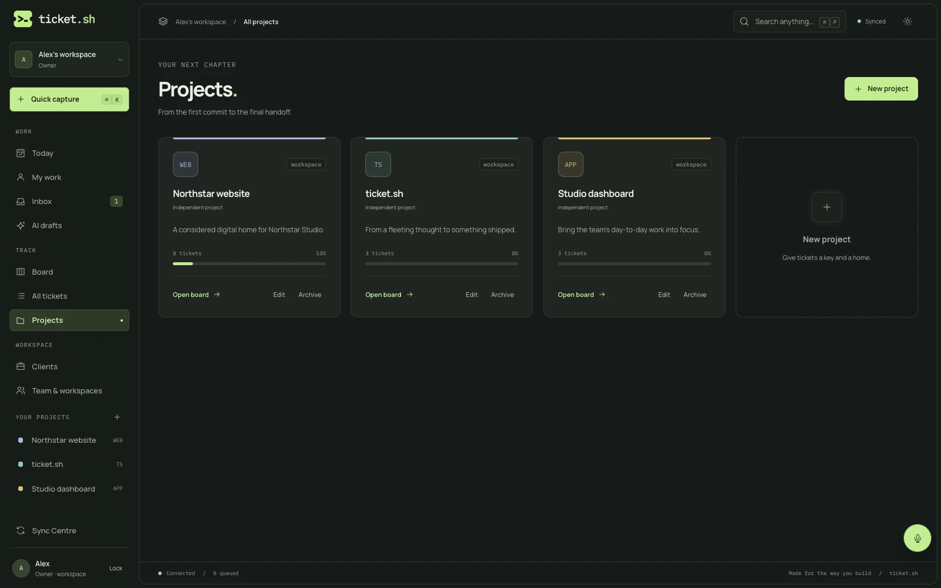941x588 pixels.
Task: Click the ticket.sh logo icon
Action: pyautogui.click(x=23, y=19)
